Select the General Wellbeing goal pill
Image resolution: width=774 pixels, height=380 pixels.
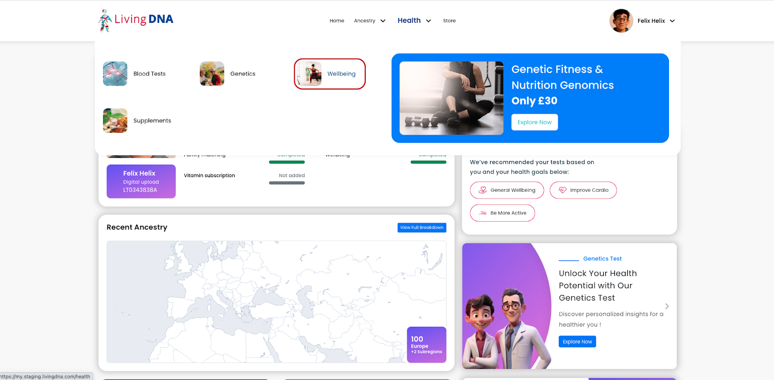[x=507, y=190]
